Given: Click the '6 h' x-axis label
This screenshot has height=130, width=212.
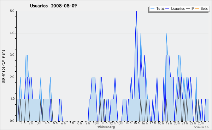Looking at the screenshot, I should point(63,123).
